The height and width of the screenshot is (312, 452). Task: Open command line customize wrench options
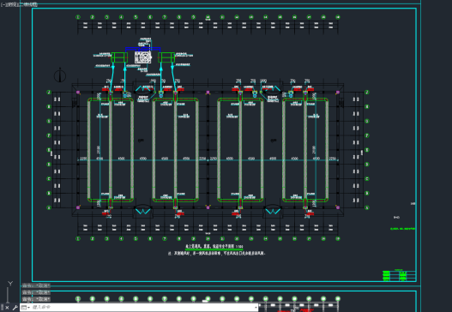click(15, 308)
